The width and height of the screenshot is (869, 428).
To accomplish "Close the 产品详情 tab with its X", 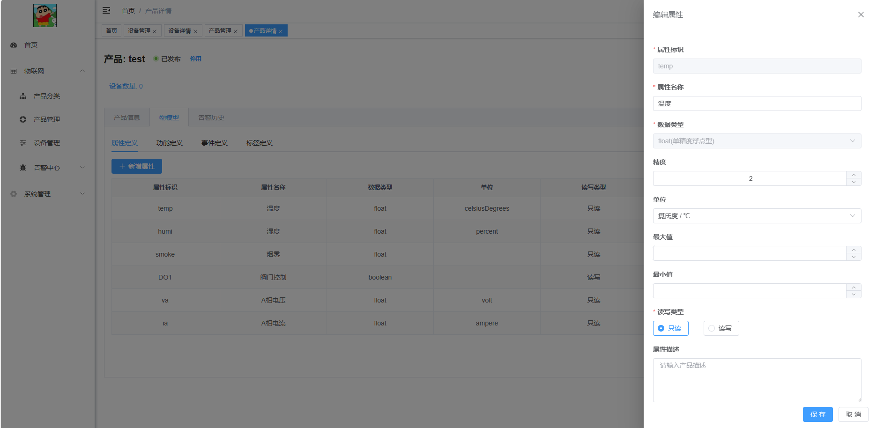I will pyautogui.click(x=281, y=31).
